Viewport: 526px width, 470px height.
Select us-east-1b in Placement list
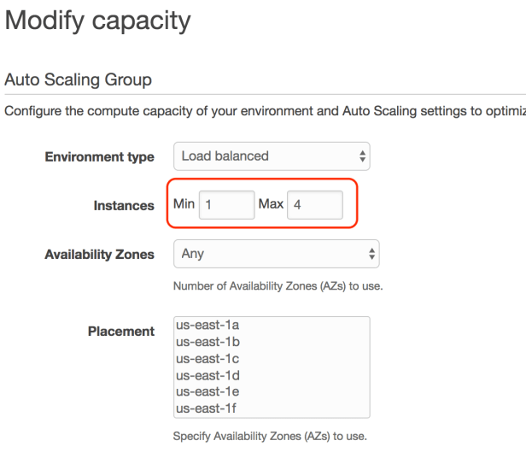[207, 341]
